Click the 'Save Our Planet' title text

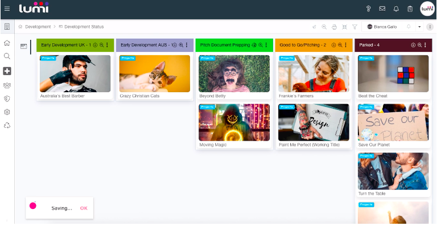374,145
